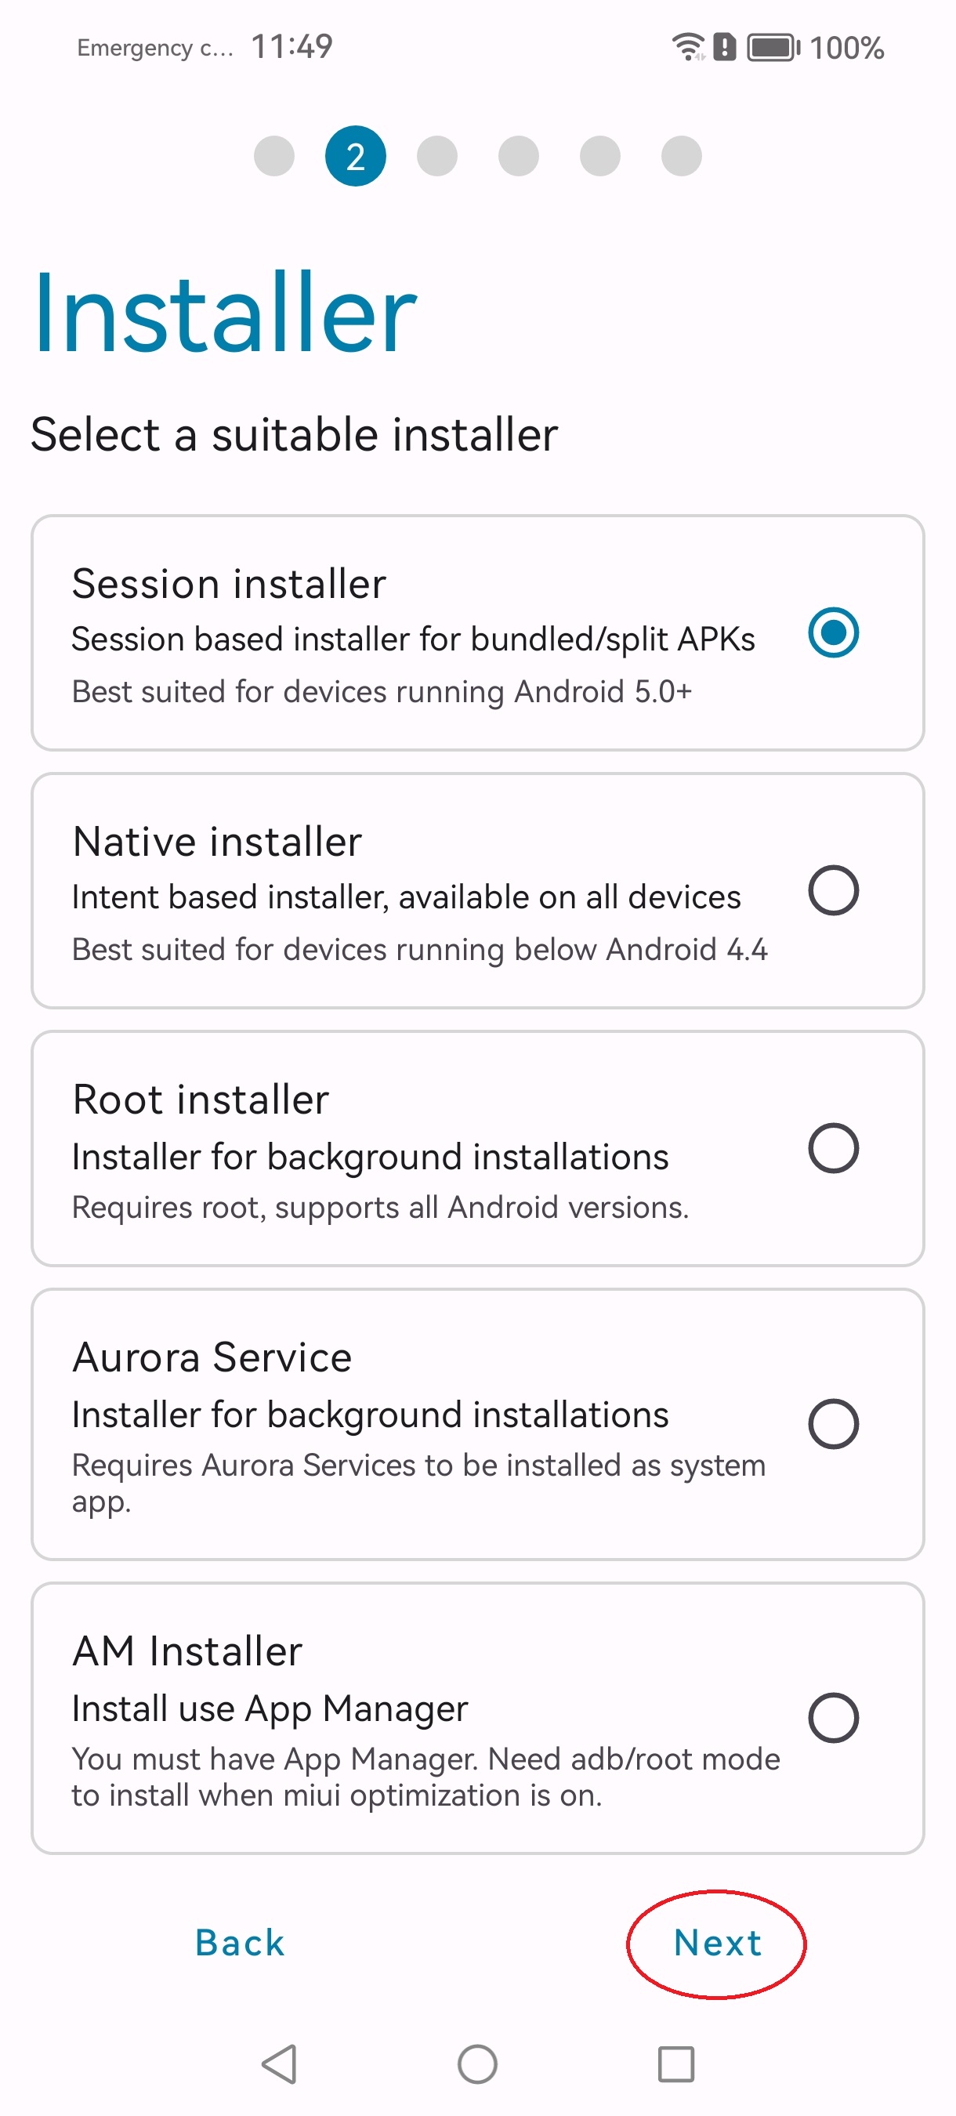Jump to third setup step dot
The height and width of the screenshot is (2116, 956).
(x=437, y=156)
